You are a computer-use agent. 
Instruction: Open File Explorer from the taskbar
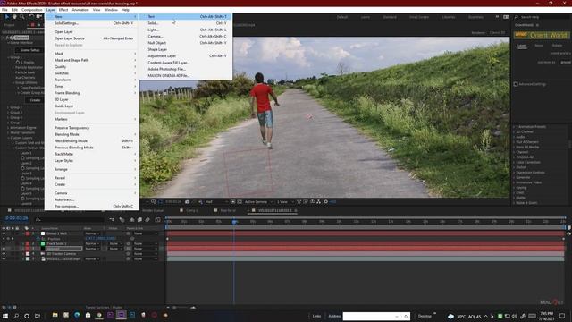55,315
